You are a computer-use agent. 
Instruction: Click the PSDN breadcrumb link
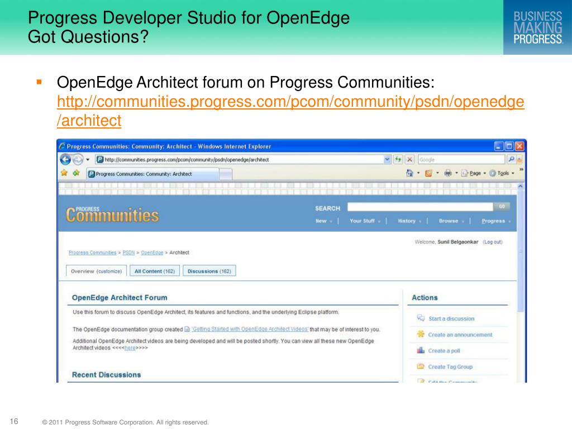click(128, 252)
